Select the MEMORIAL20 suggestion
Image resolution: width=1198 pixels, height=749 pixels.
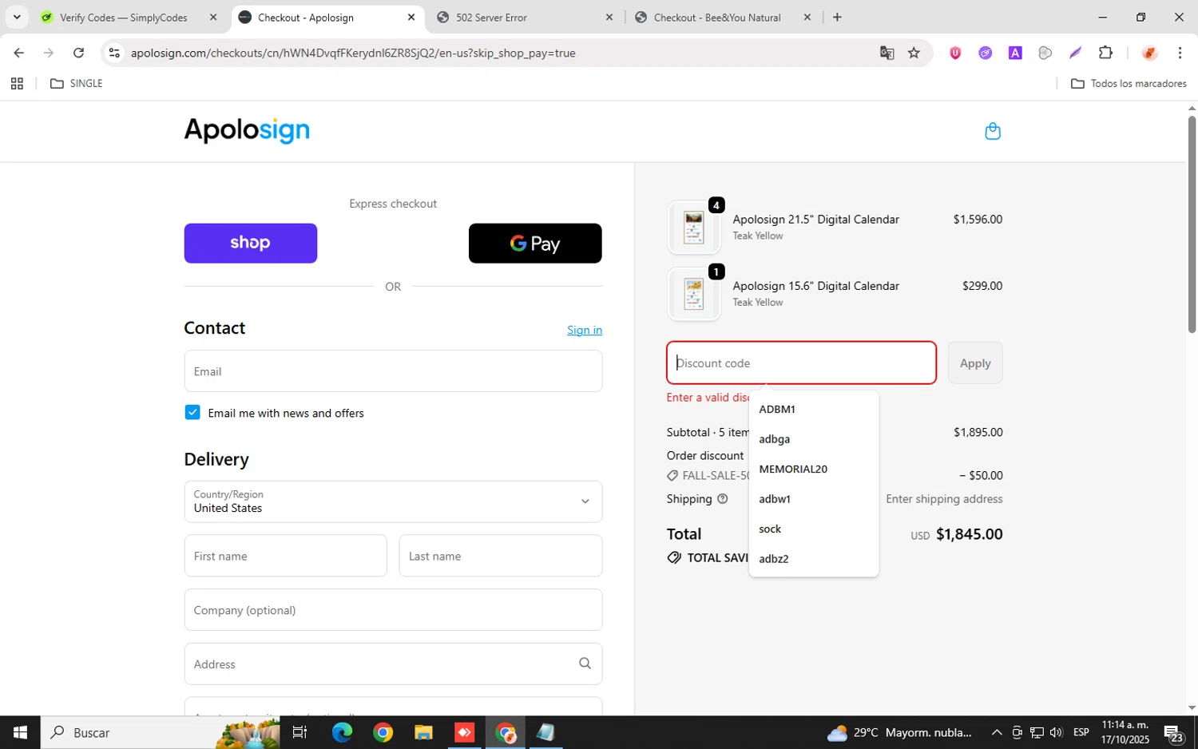pyautogui.click(x=814, y=469)
